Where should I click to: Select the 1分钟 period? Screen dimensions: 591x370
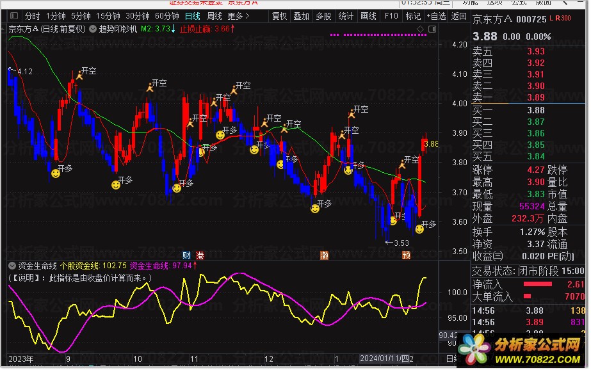[56, 16]
